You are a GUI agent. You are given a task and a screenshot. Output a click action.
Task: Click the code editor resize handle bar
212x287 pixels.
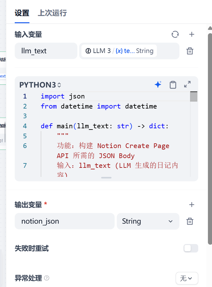click(x=106, y=178)
